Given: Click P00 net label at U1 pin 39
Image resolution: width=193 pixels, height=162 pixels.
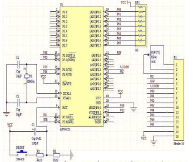Looking at the screenshot, I should pyautogui.click(x=119, y=9).
